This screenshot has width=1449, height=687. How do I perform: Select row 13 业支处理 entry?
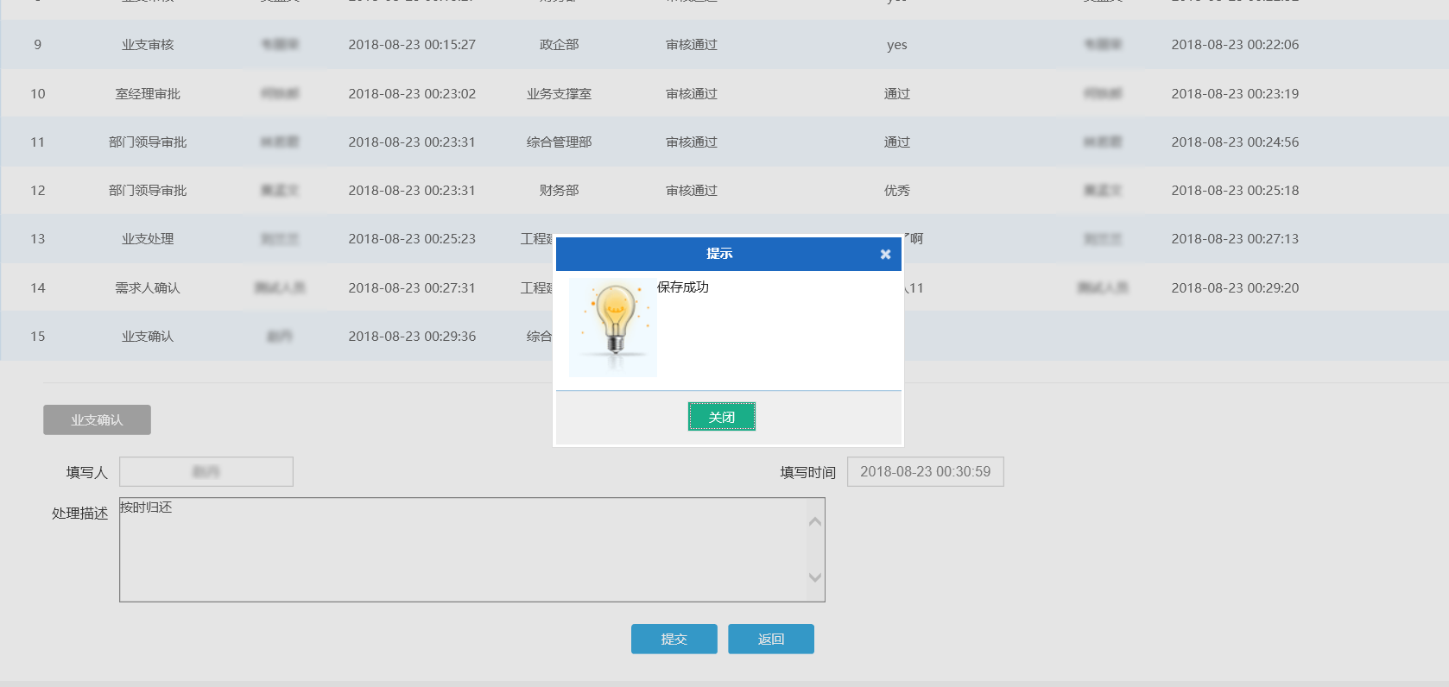coord(148,239)
